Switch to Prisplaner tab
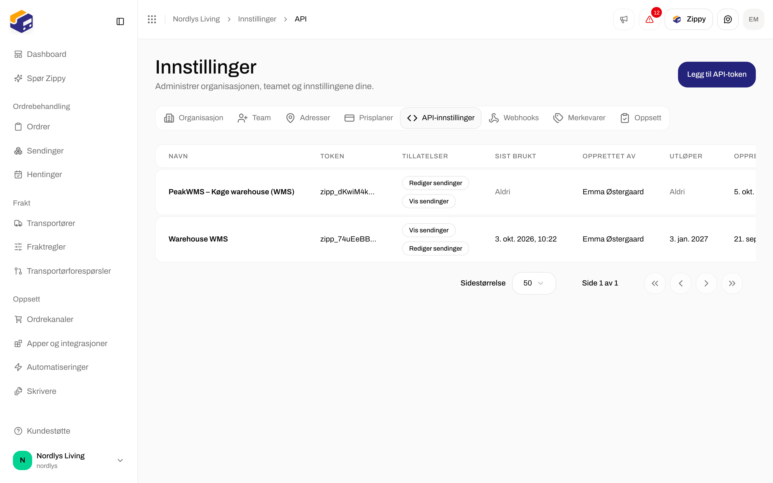 [369, 118]
